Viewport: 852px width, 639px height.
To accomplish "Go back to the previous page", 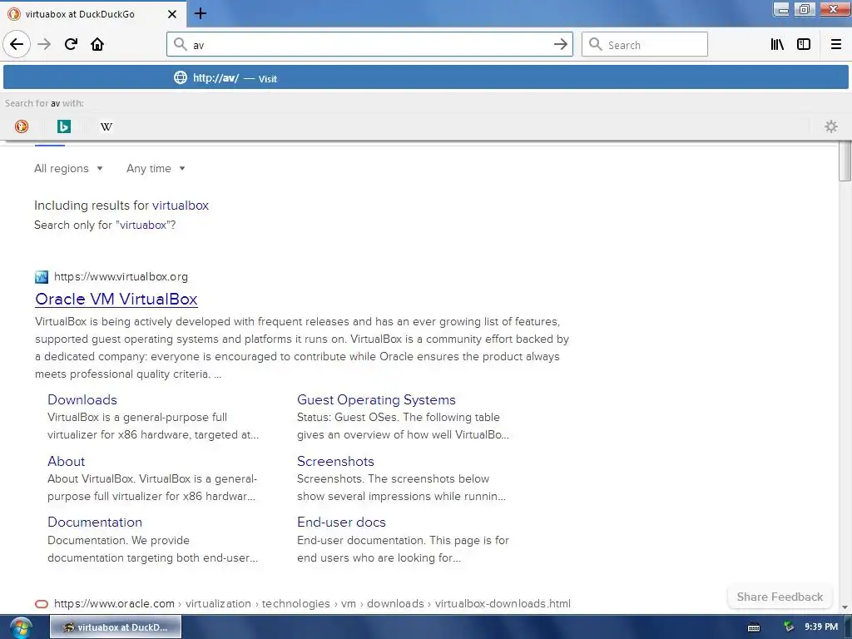I will click(17, 44).
